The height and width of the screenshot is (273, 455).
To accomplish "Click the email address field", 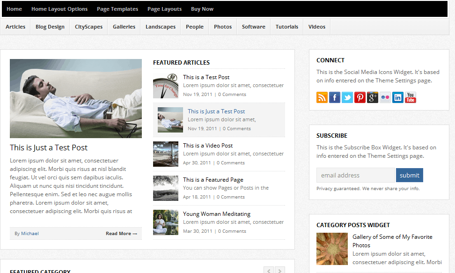I will pos(355,175).
